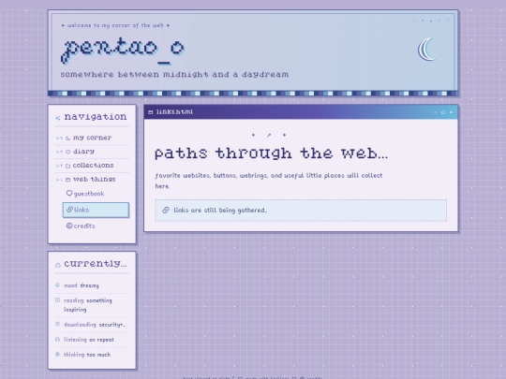Screen dimensions: 506x379
Task: Click the window icon in links.html title bar
Action: point(150,112)
